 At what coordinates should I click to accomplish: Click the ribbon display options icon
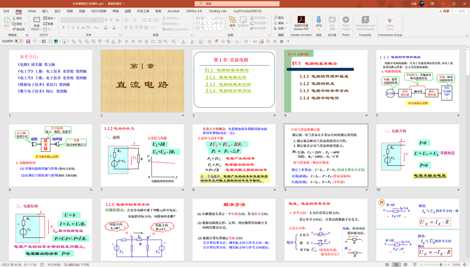pos(432,3)
